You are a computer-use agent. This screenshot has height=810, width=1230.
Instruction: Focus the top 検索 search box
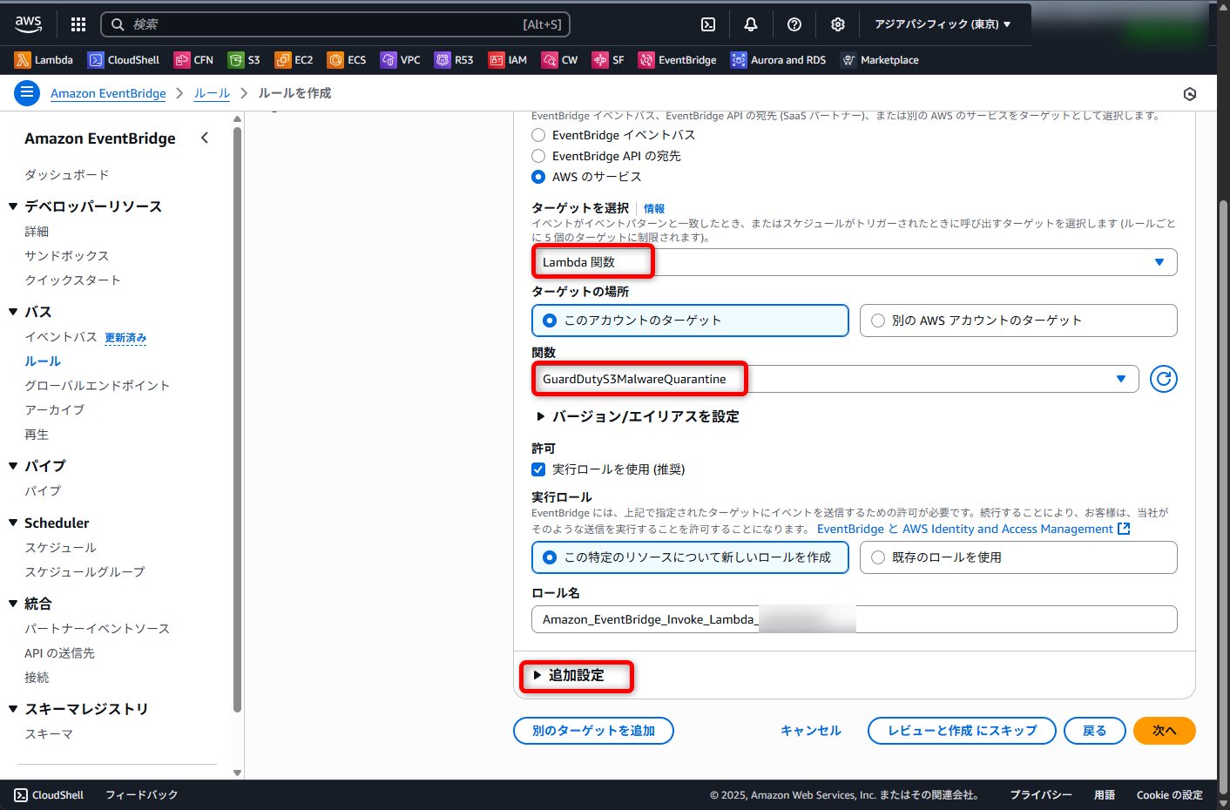335,24
